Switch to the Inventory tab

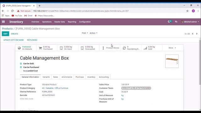[x=91, y=77]
